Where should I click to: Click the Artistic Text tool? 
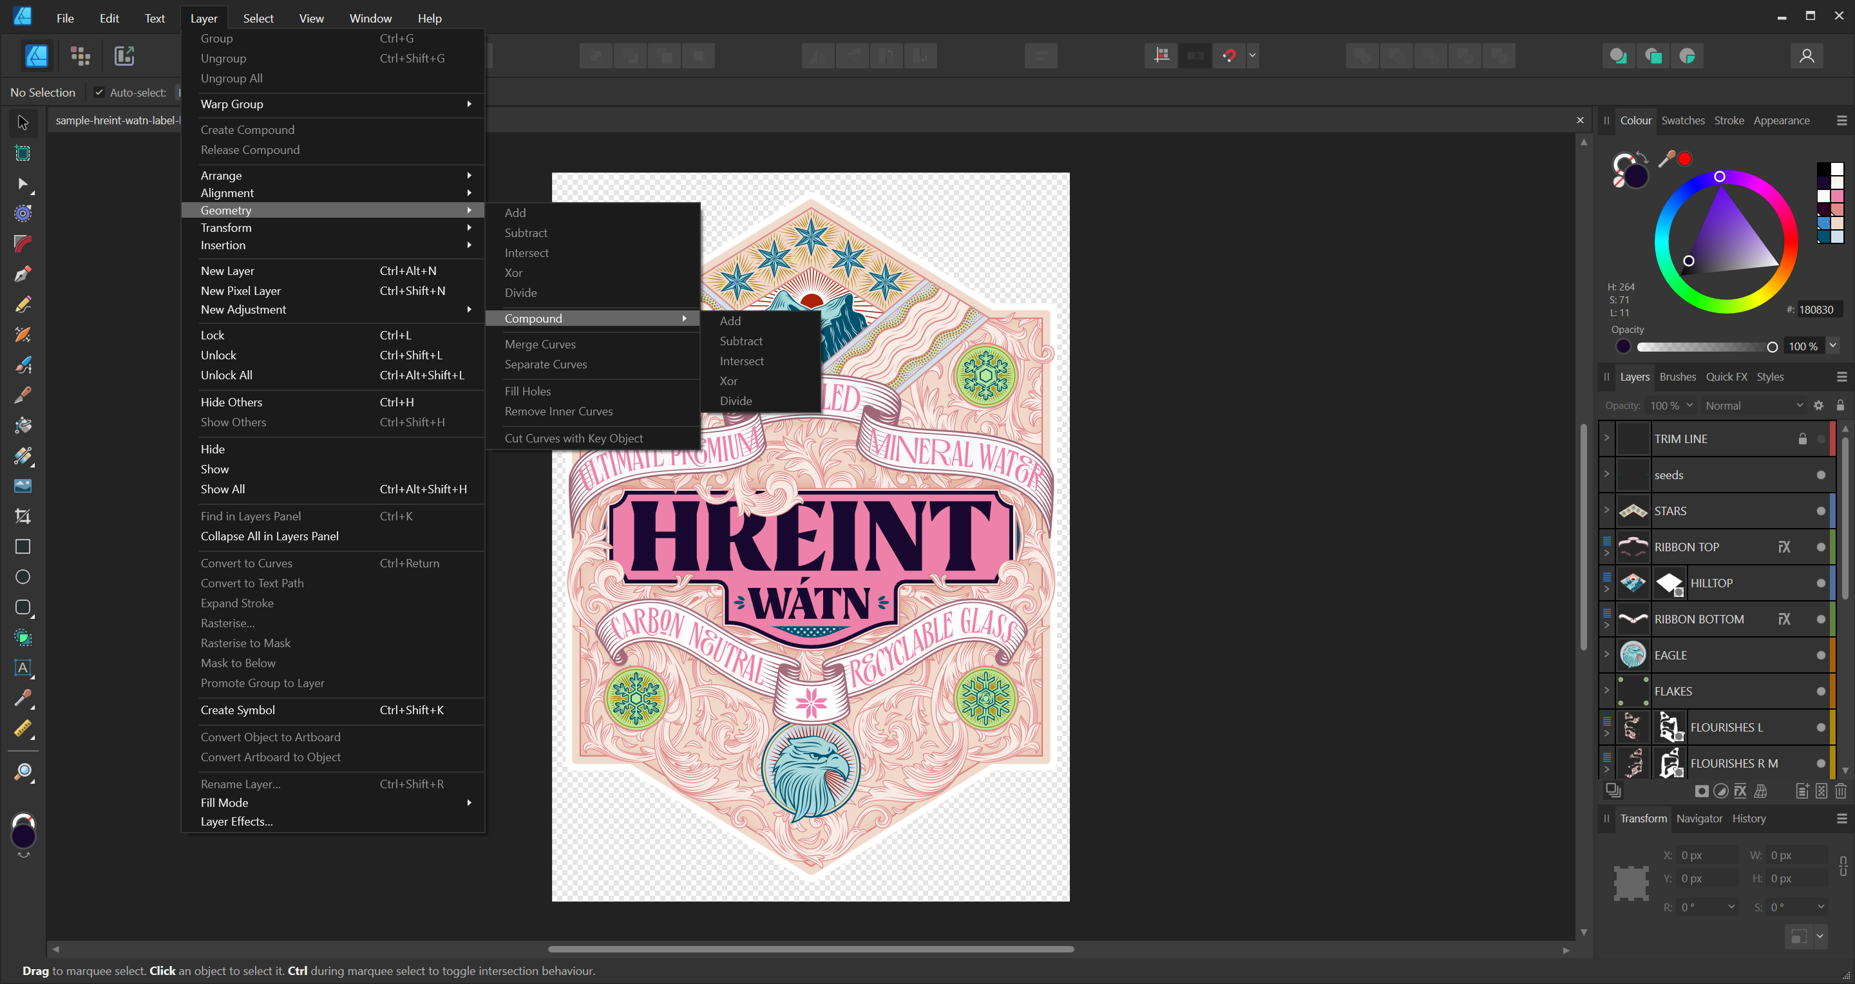pyautogui.click(x=23, y=667)
